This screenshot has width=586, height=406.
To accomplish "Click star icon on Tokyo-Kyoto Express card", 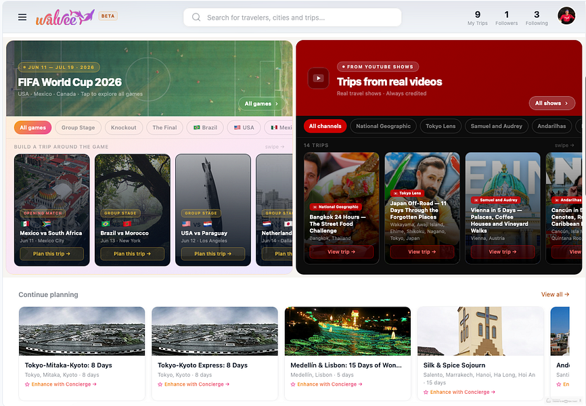I will 160,384.
